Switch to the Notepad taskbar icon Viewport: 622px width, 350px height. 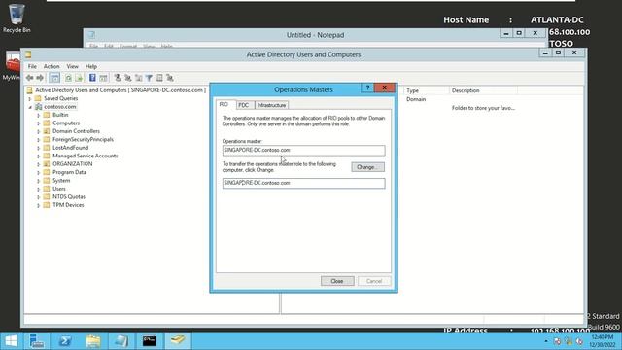[x=121, y=341]
